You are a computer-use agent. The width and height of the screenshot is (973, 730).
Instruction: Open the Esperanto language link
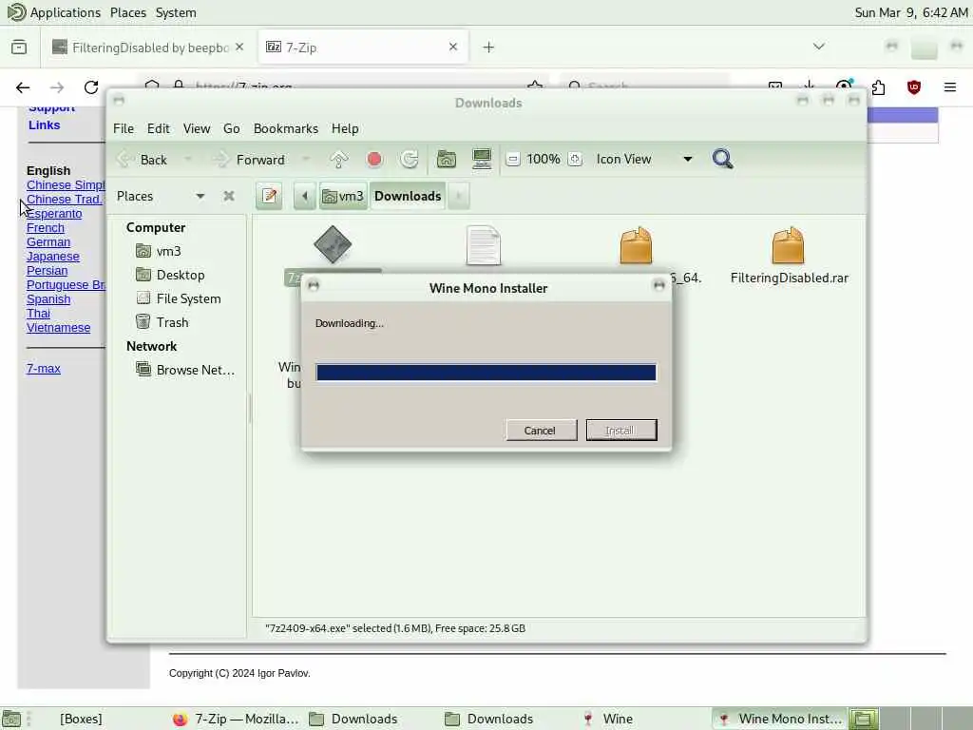54,214
